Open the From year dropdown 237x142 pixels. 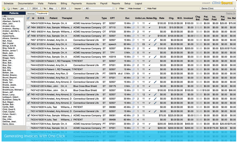[36, 9]
